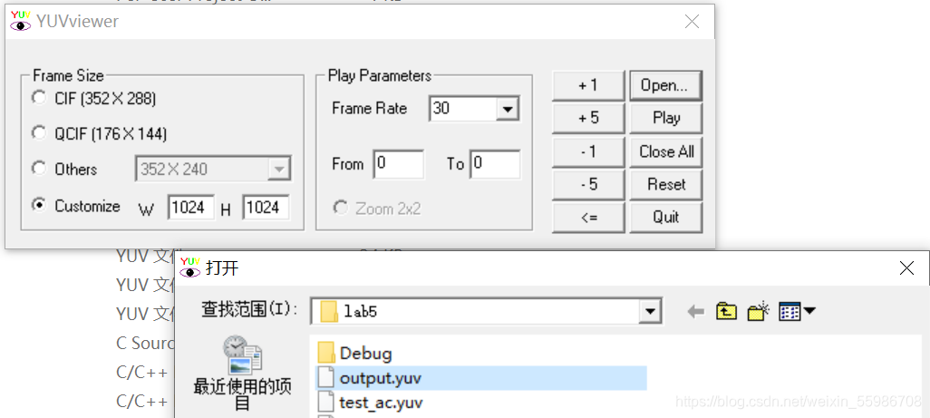Select the Others frame size option

pyautogui.click(x=39, y=169)
